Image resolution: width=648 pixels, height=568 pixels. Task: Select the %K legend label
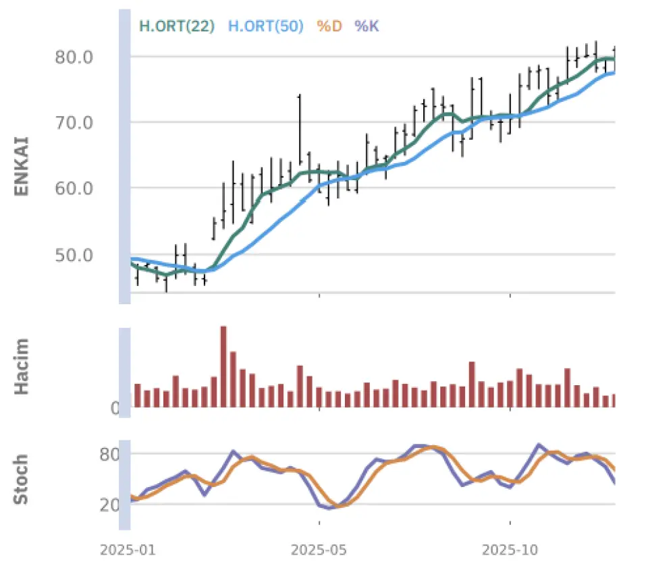(367, 26)
